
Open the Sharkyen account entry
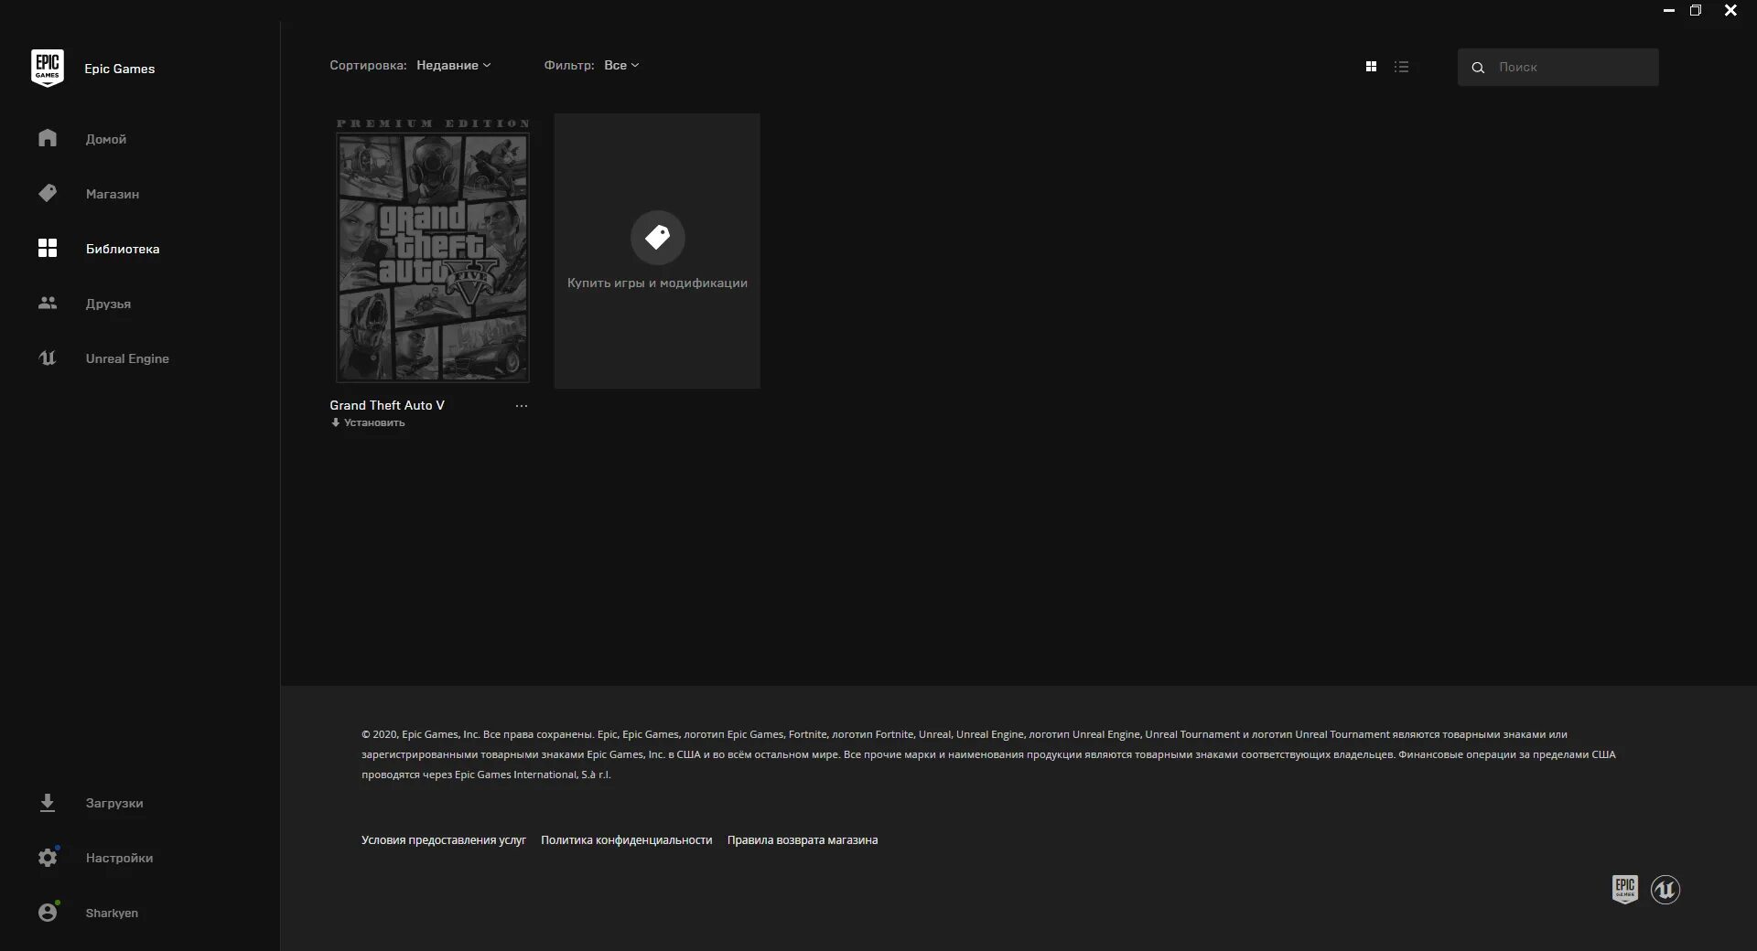click(112, 913)
